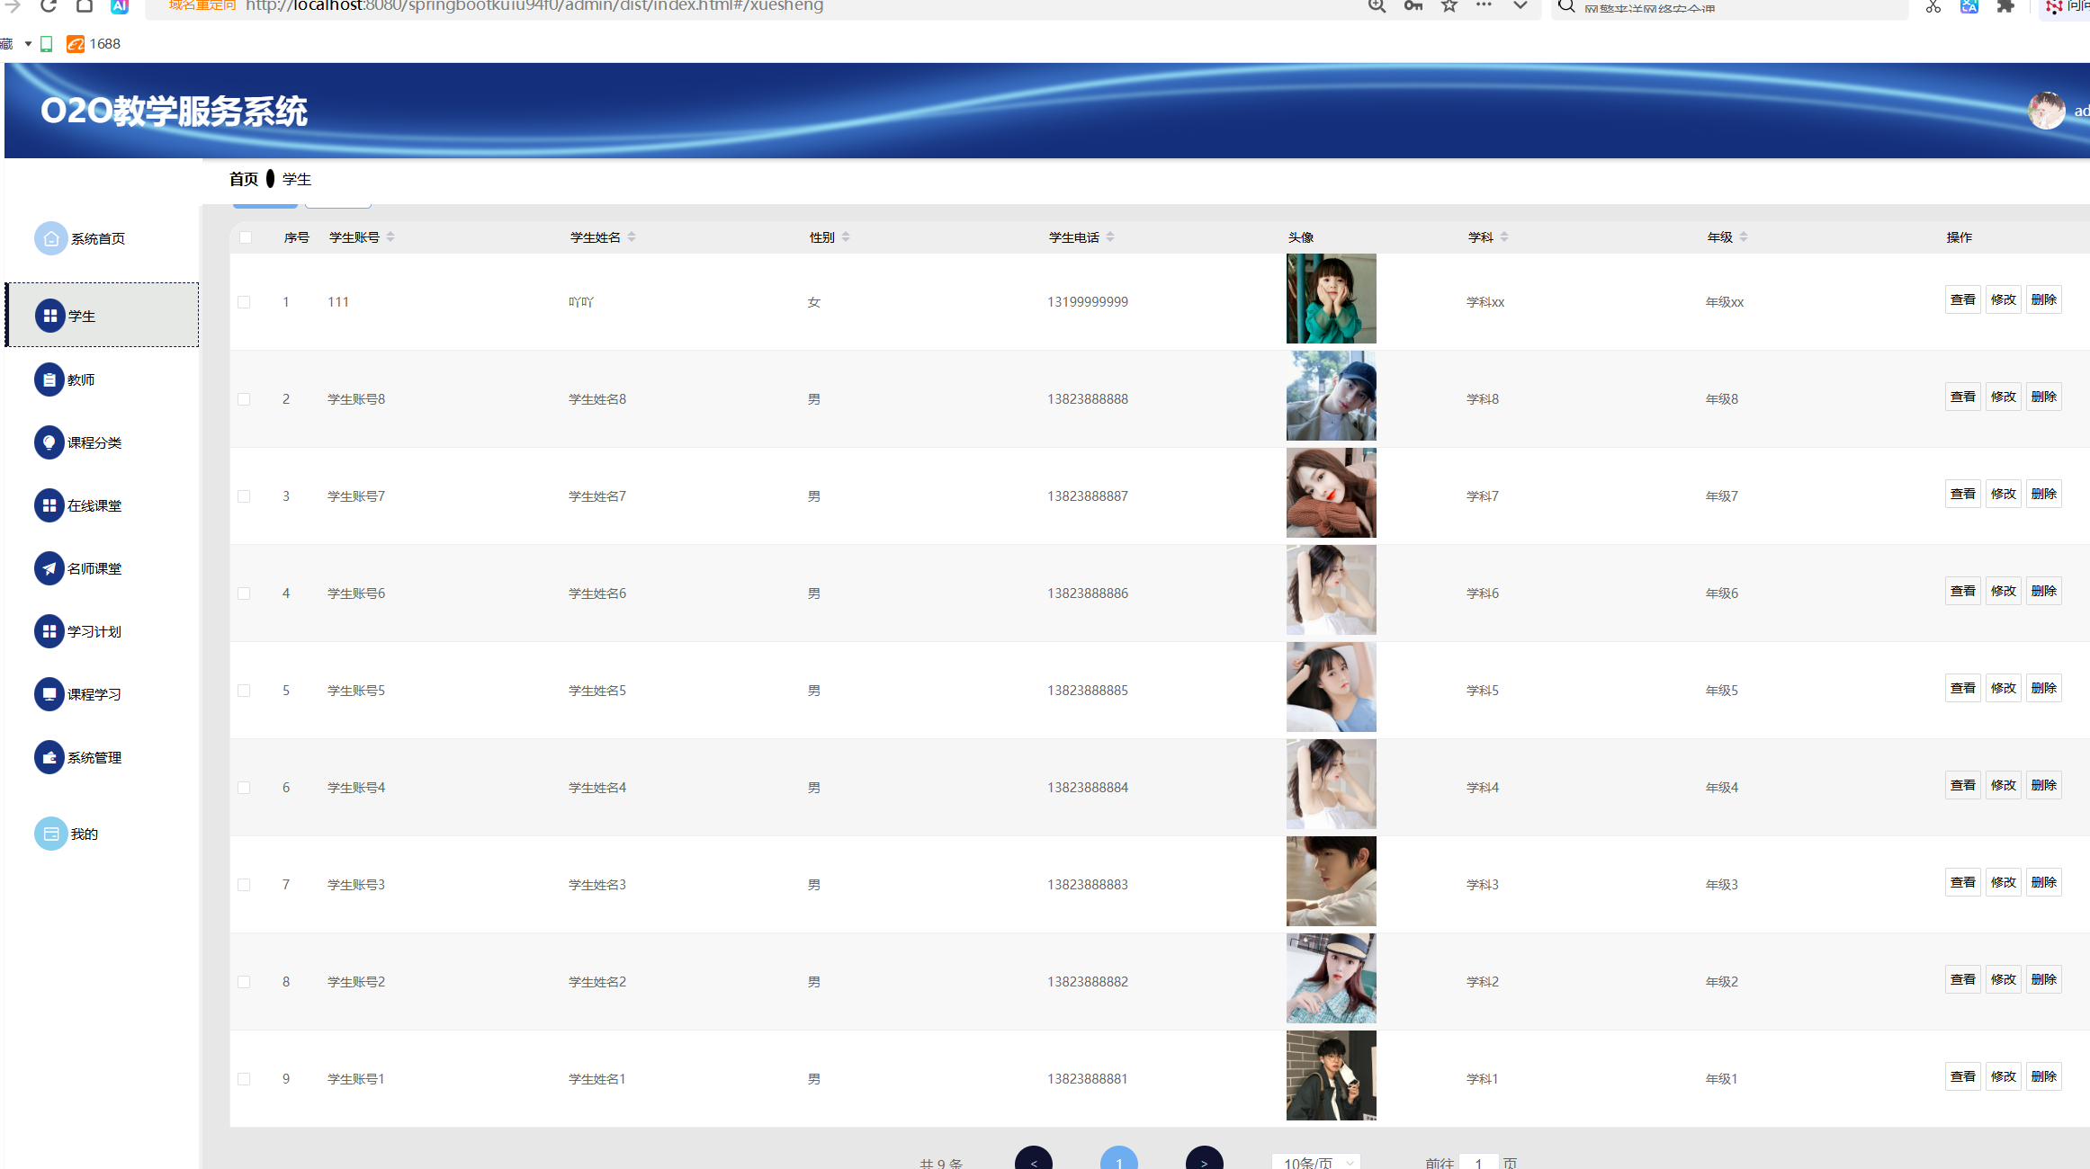This screenshot has width=2090, height=1169.
Task: Click the 系统首页 home icon in sidebar
Action: point(51,238)
